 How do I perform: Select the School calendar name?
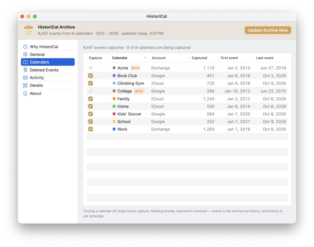click(x=124, y=121)
